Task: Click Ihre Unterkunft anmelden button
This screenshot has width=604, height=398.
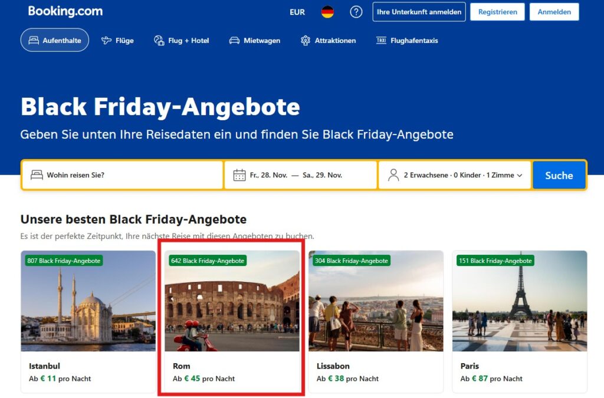Action: pos(419,12)
